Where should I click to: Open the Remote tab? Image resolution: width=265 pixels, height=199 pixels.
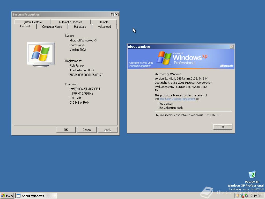[x=104, y=22]
